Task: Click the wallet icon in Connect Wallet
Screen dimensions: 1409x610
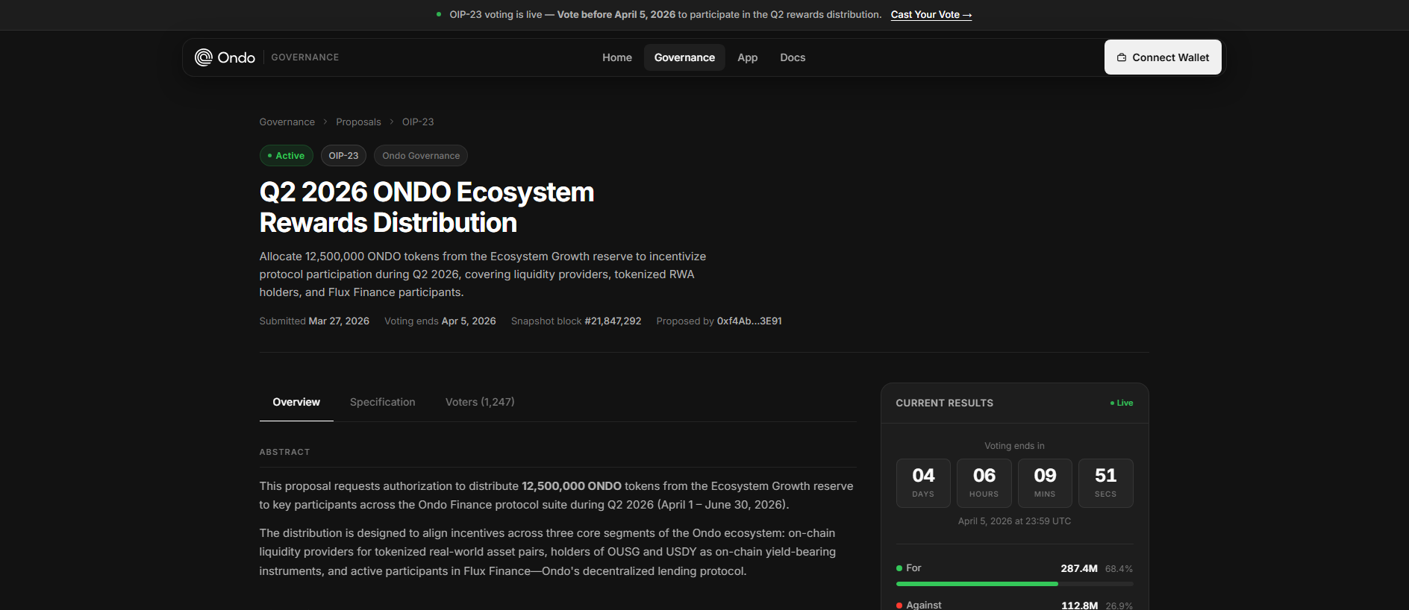Action: tap(1121, 57)
